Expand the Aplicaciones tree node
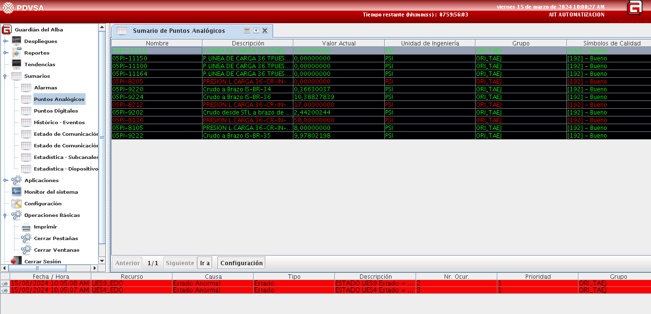 tap(5, 181)
